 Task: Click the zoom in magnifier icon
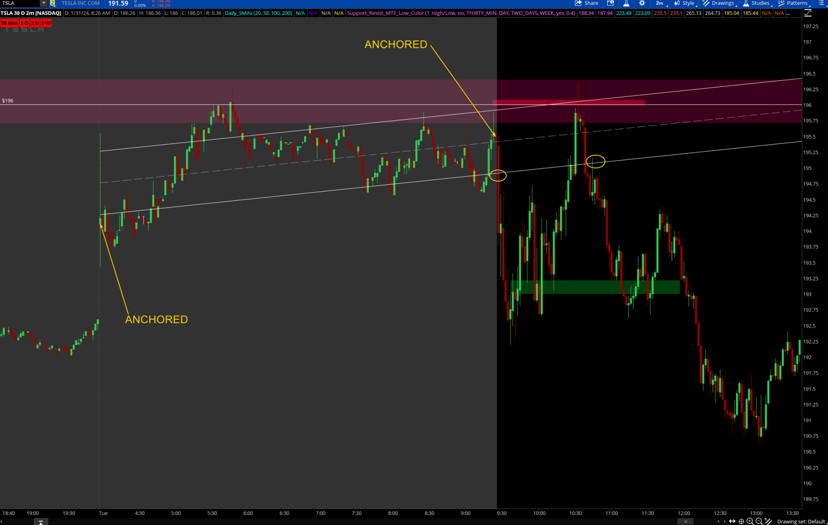pyautogui.click(x=750, y=521)
